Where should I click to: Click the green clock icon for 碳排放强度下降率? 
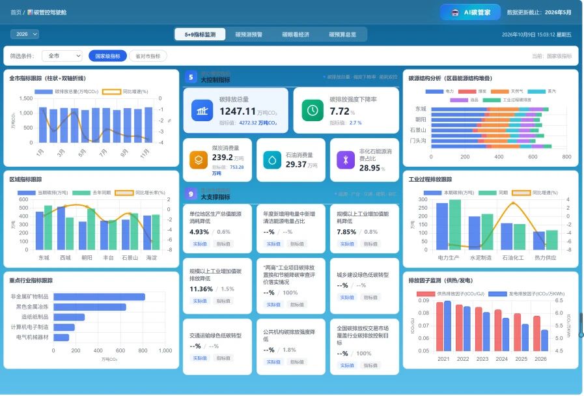click(313, 110)
